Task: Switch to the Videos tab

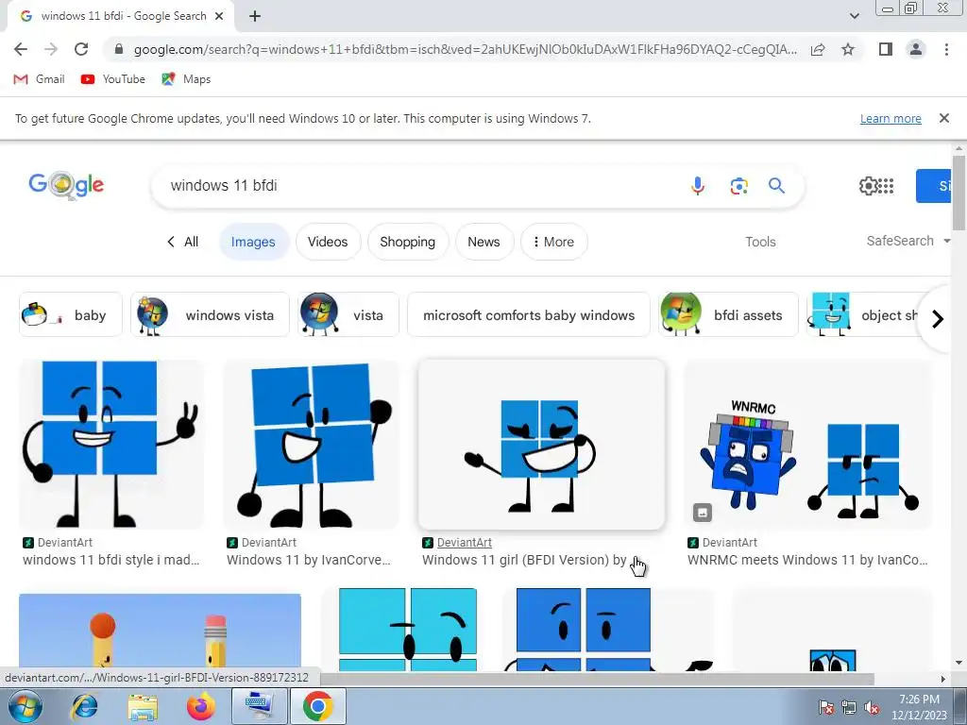Action: point(328,242)
